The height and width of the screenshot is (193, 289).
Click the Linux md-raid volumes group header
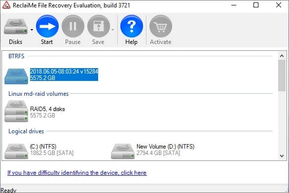[x=38, y=94]
